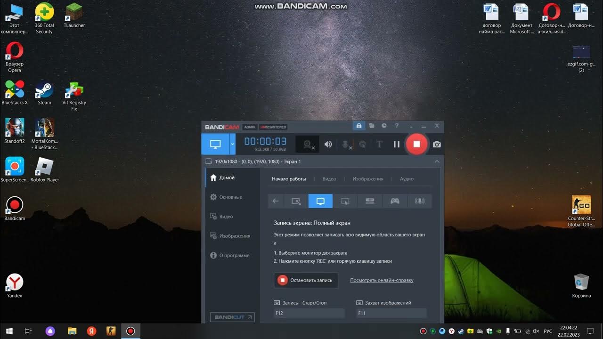Open the output folder icon in title bar
The height and width of the screenshot is (339, 603).
pos(372,126)
